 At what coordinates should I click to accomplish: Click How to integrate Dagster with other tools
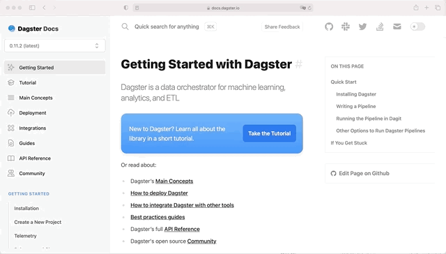click(x=183, y=205)
